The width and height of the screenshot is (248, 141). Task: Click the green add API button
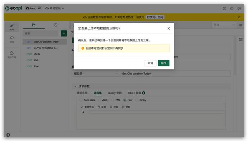coord(64,33)
